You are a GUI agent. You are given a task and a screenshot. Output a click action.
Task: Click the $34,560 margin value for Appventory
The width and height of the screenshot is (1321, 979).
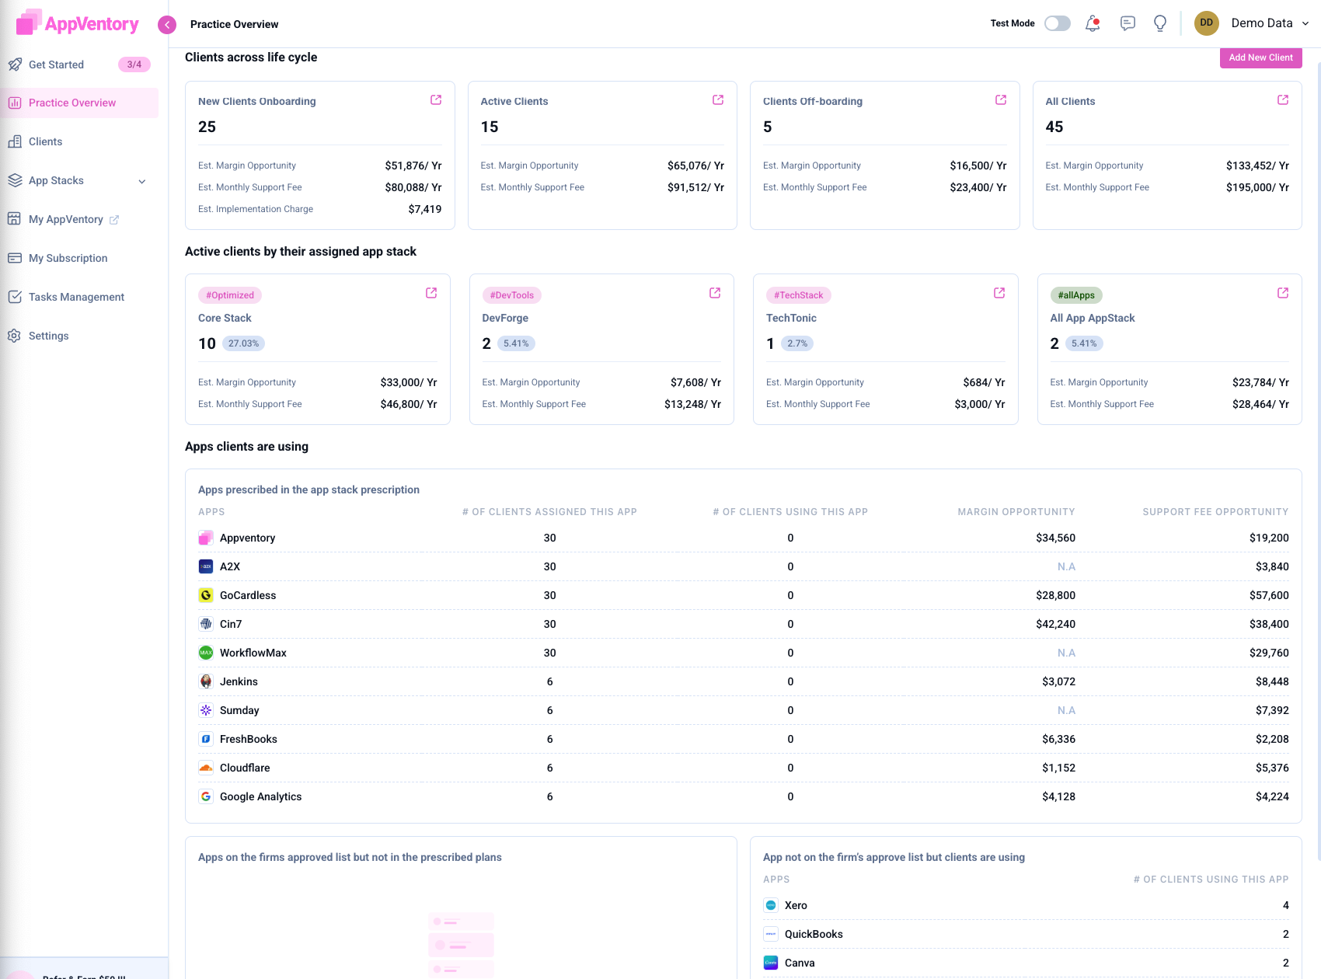[x=1055, y=538]
